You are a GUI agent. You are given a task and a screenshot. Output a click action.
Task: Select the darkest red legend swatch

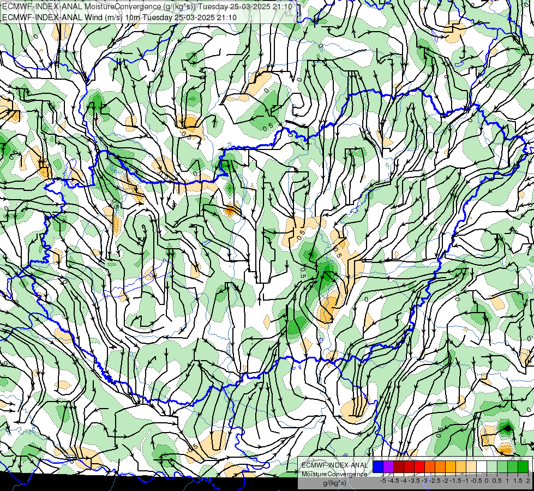[399, 466]
